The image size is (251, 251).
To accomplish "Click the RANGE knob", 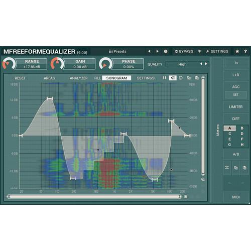I will [x=9, y=64].
